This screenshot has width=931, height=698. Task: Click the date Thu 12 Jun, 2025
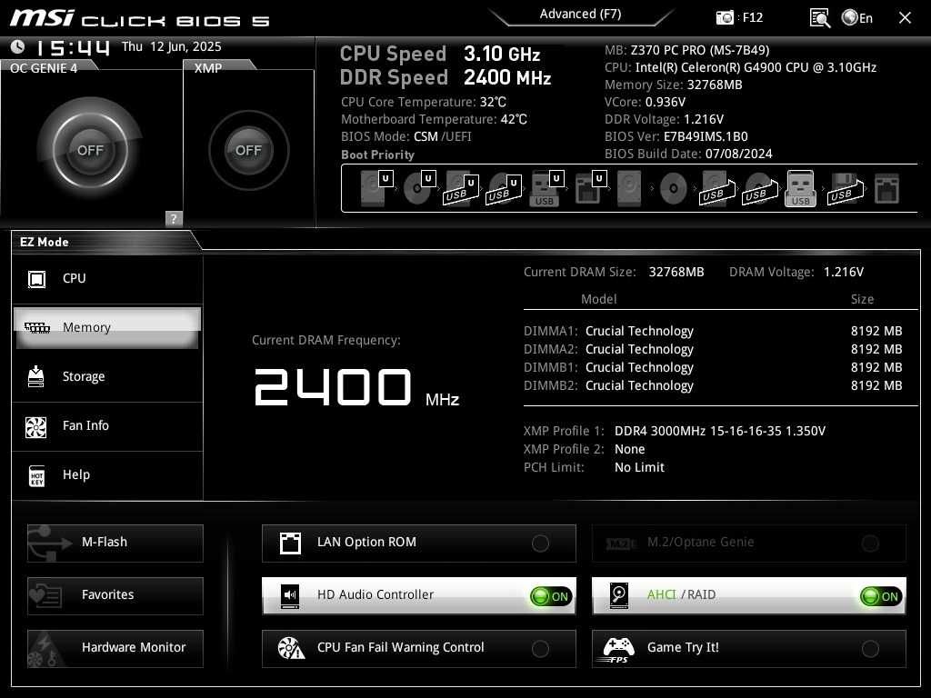[x=172, y=46]
